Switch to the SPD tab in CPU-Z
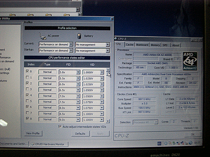 166,45
